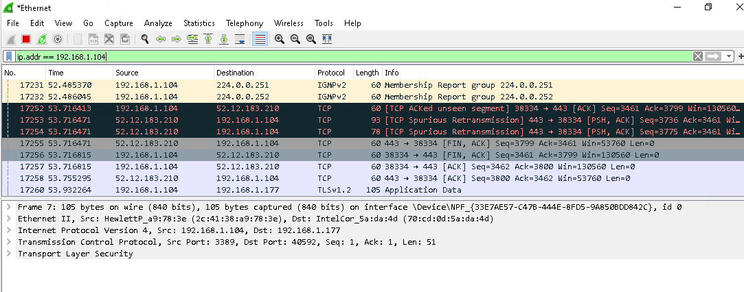
Task: Apply the display filter arrow button
Action: [x=712, y=57]
